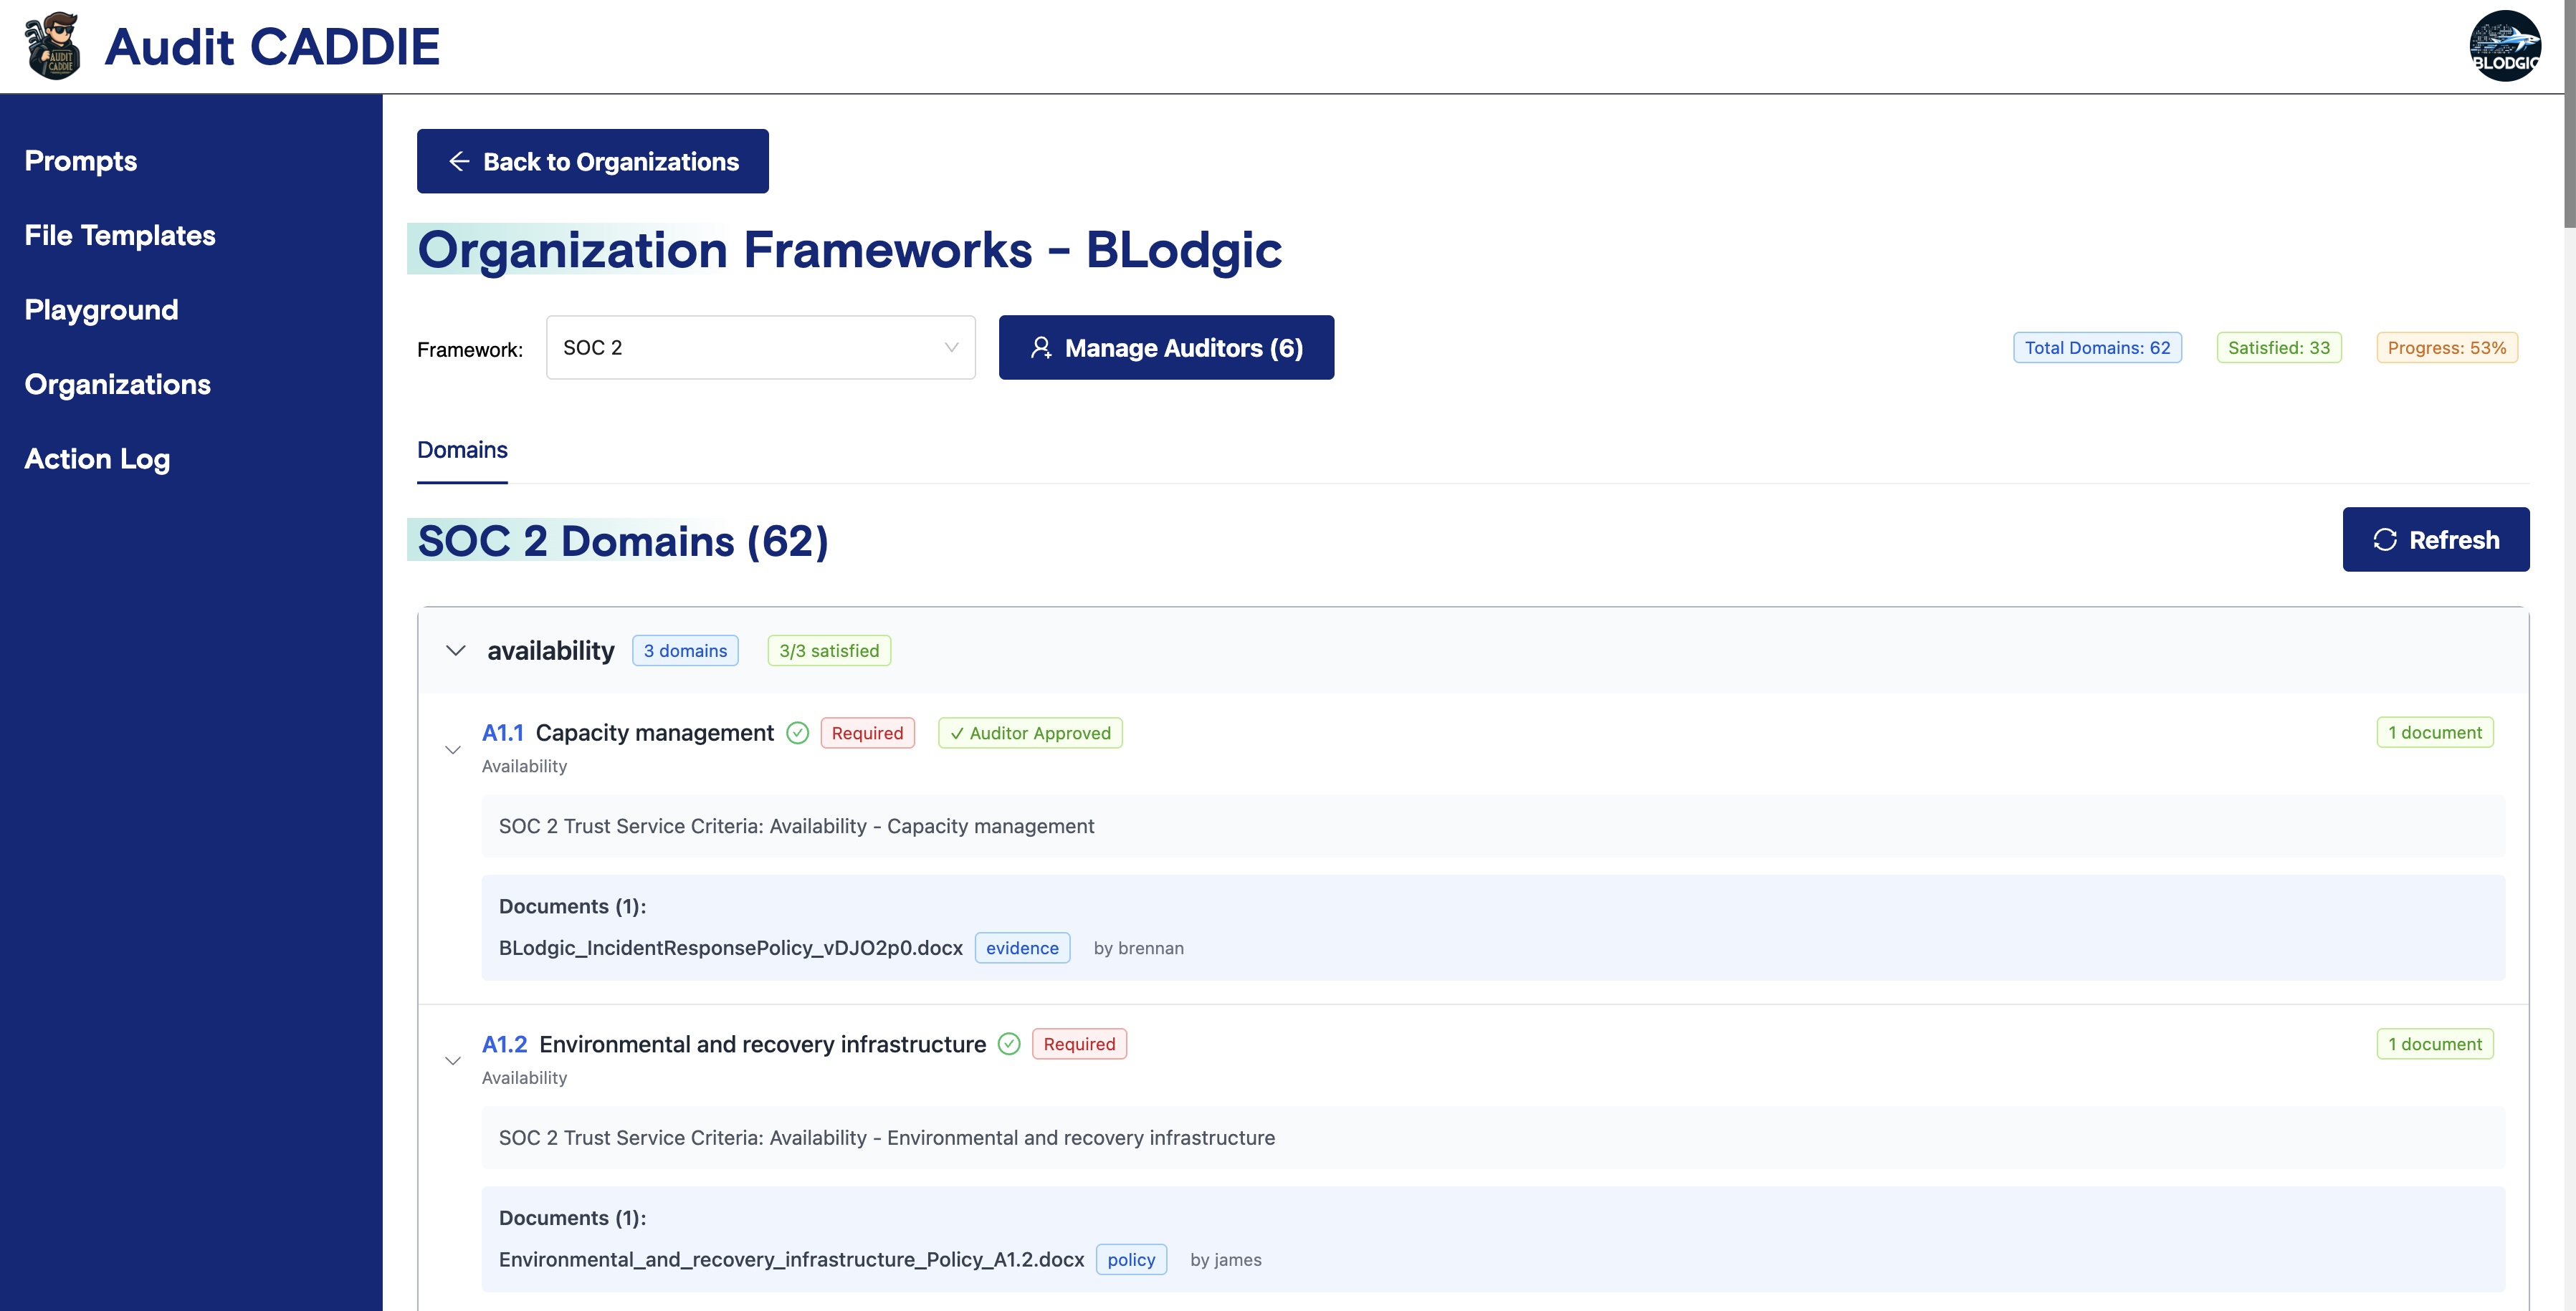Click the 1 document badge for A1.1
This screenshot has height=1311, width=2576.
[x=2435, y=732]
